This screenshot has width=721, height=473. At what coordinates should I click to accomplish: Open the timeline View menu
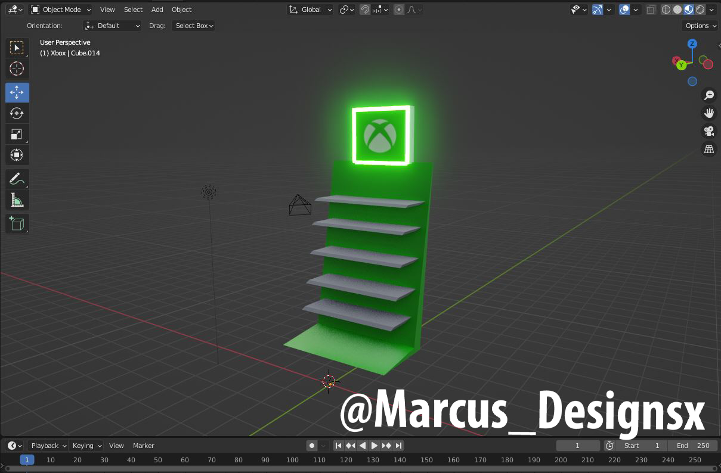pyautogui.click(x=116, y=446)
